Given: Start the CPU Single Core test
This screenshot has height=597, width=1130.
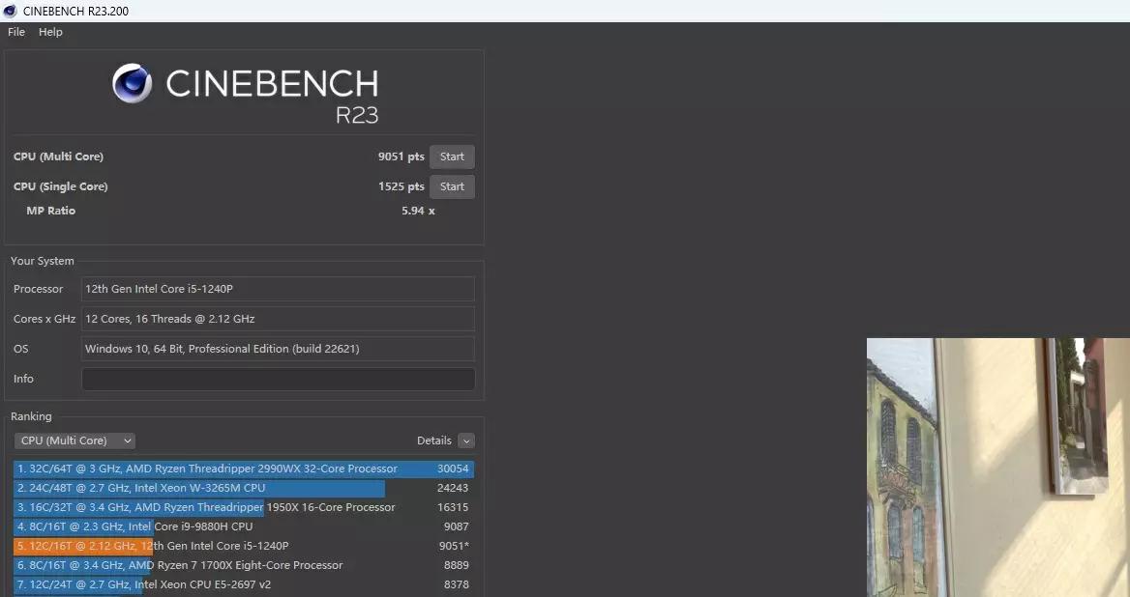Looking at the screenshot, I should tap(452, 186).
